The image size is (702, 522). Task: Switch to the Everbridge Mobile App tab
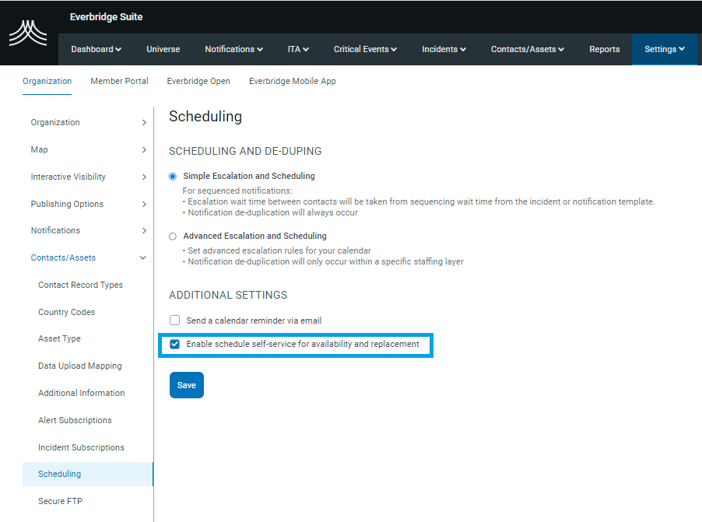tap(293, 81)
